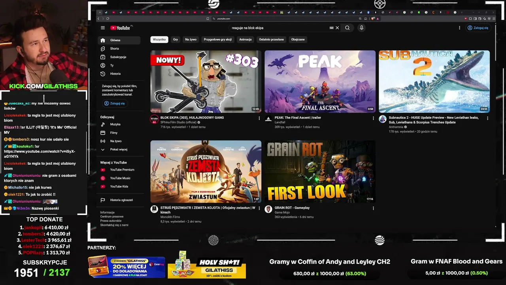
Task: Click the 'Landfall' channel name
Action: tap(280, 122)
